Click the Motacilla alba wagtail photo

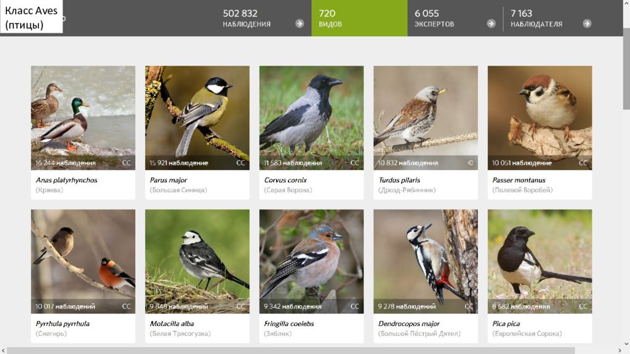197,261
